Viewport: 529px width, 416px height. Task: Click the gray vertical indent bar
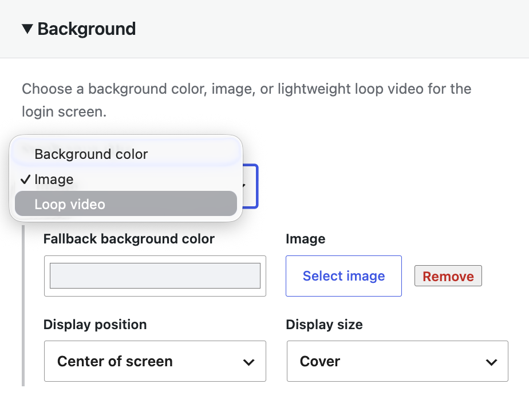pyautogui.click(x=23, y=306)
